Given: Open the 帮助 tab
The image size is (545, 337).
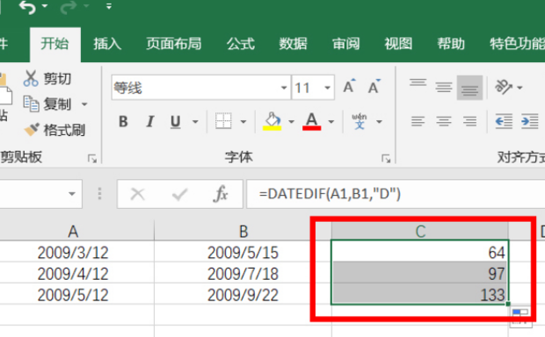Looking at the screenshot, I should click(451, 44).
